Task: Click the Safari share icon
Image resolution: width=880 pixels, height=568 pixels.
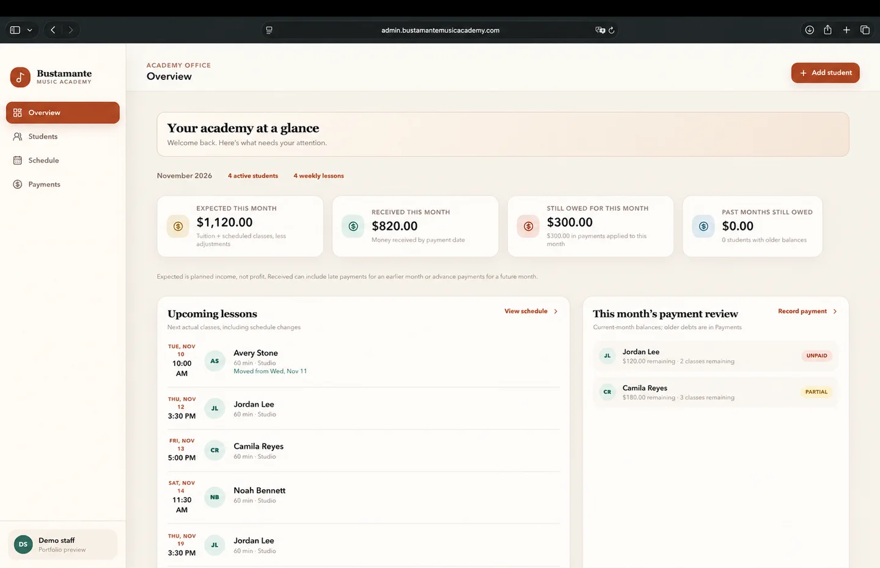Action: pyautogui.click(x=827, y=30)
